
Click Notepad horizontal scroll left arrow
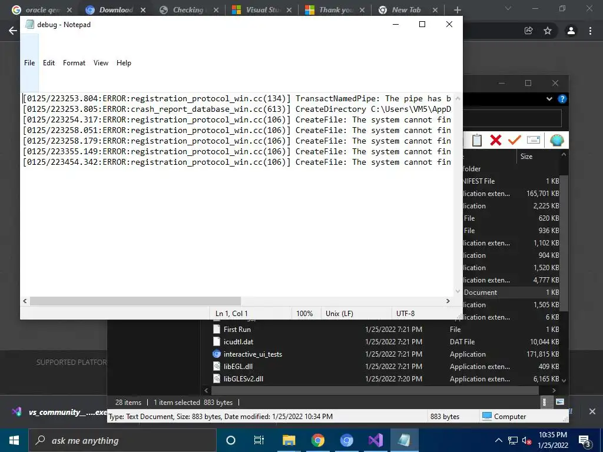[x=25, y=301]
